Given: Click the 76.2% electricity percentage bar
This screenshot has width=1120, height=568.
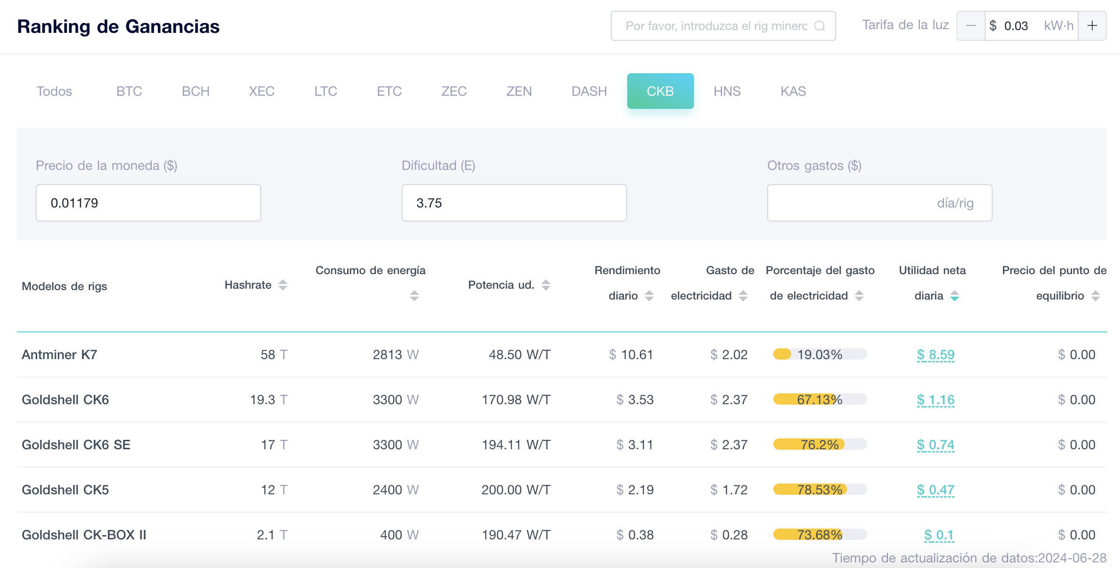Looking at the screenshot, I should [820, 445].
